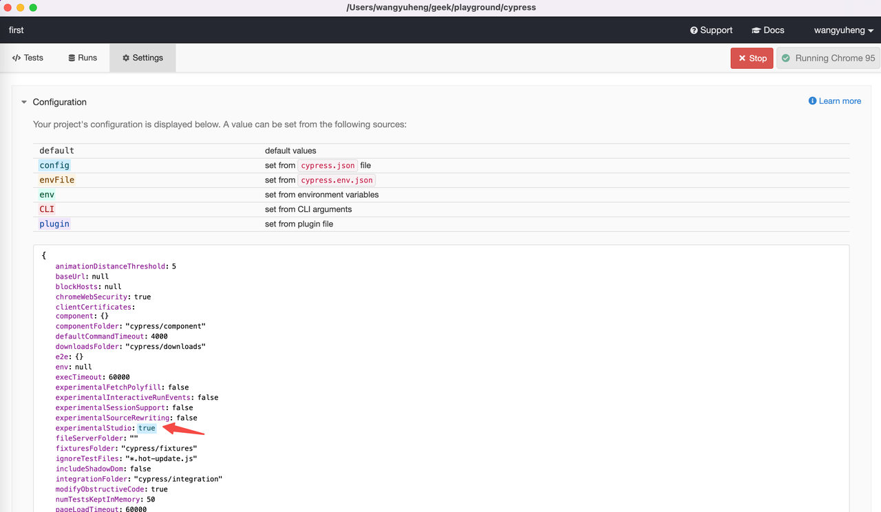Click the componentFolder value cypress/component

coord(165,326)
